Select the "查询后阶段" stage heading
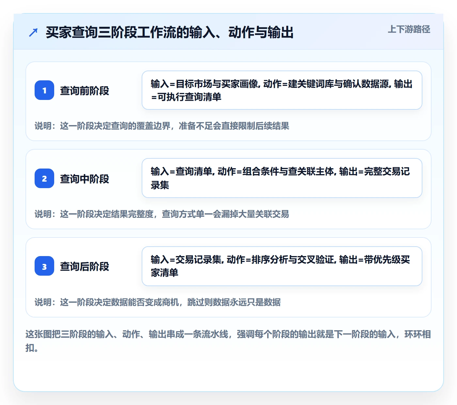This screenshot has width=457, height=405. [x=85, y=266]
